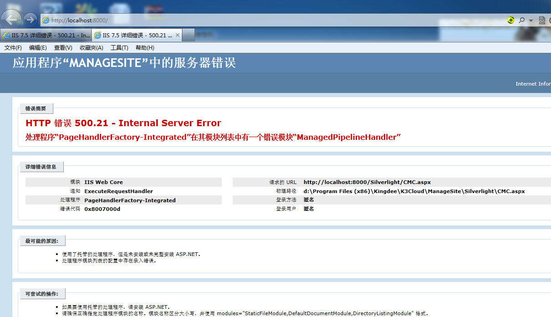Open the 帮助(H) menu
This screenshot has width=551, height=317.
(145, 47)
